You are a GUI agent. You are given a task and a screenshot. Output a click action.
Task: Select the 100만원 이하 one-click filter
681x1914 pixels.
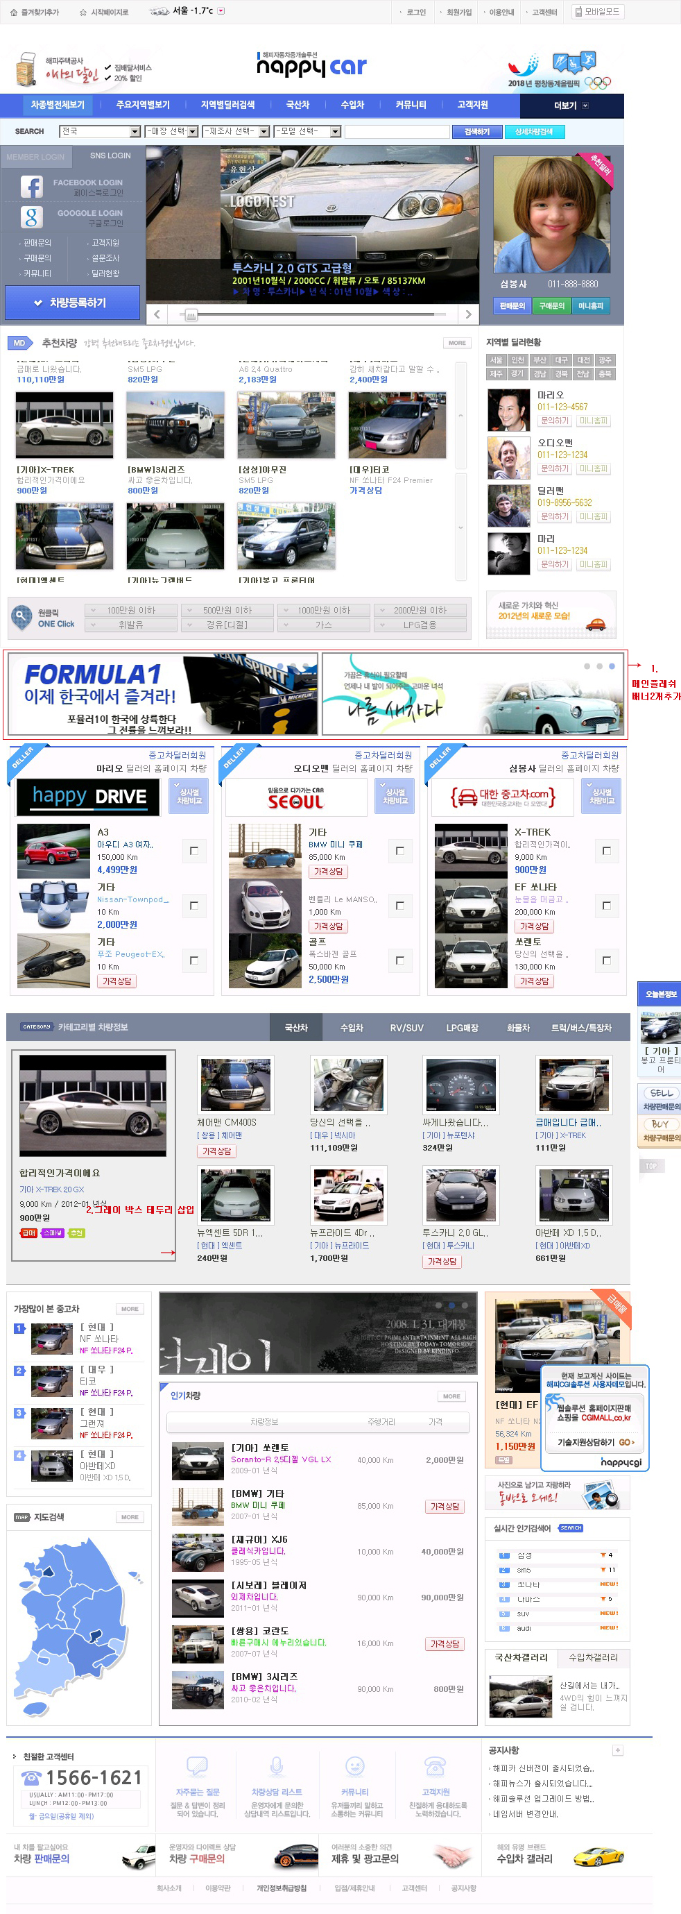click(x=132, y=610)
